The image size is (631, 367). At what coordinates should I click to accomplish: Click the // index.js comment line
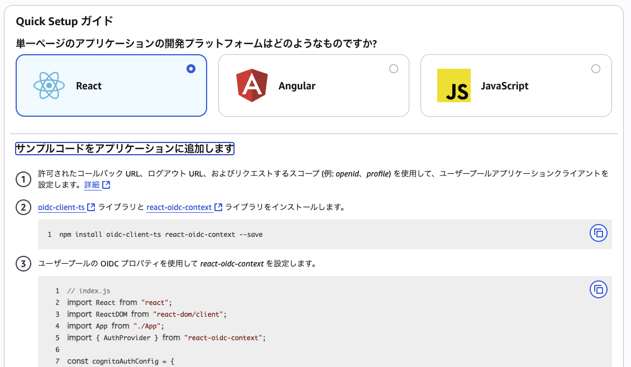coord(89,290)
